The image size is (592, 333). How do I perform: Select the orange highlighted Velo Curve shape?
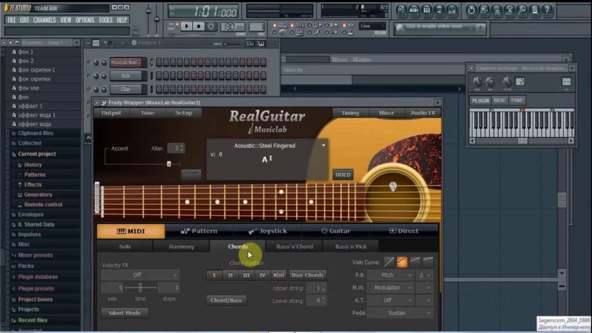coord(402,262)
